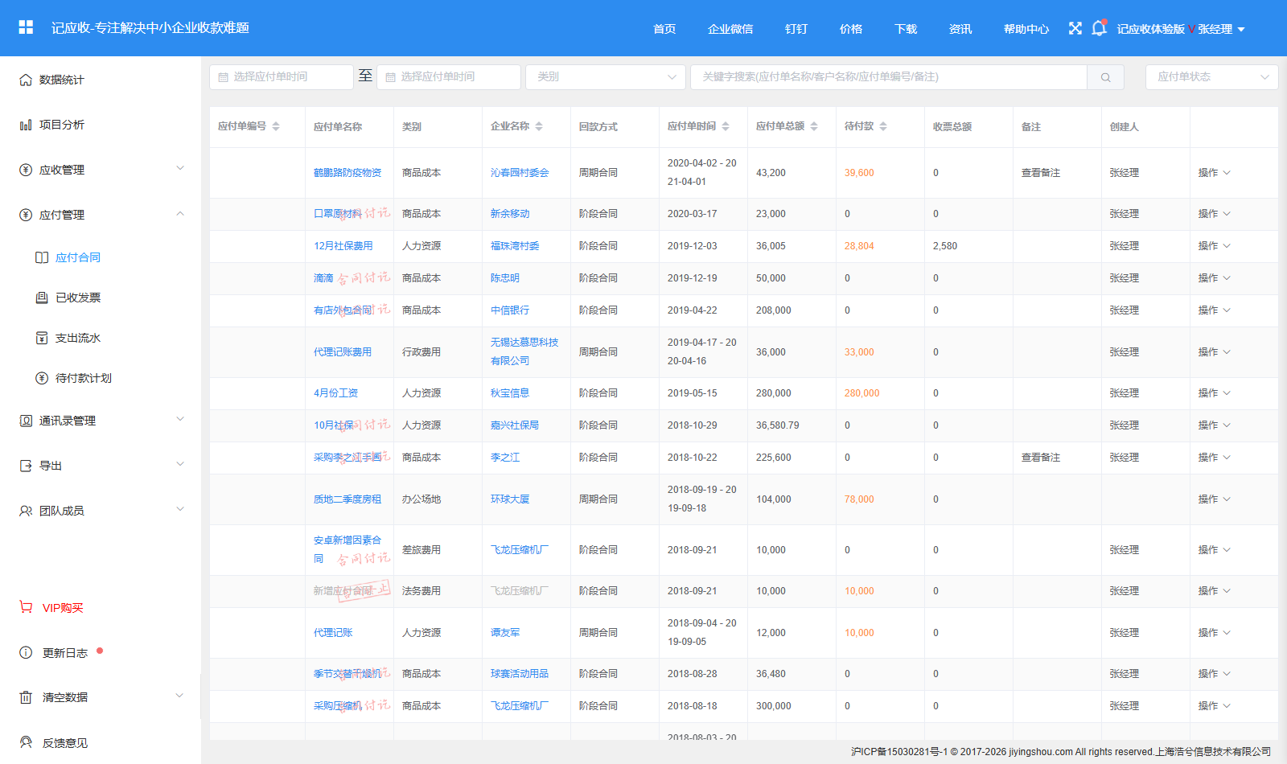Sort by 应付单时间 column arrows
Screen dimensions: 1287x764
(x=726, y=126)
